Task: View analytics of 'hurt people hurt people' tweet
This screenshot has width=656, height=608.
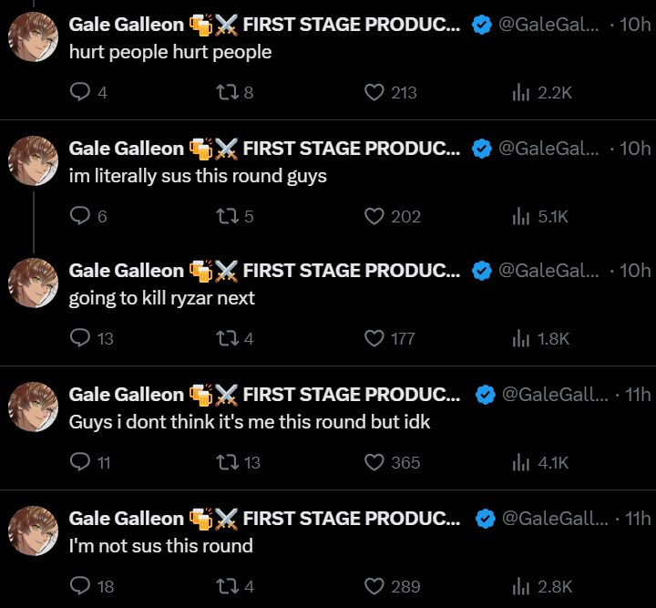Action: [x=521, y=92]
